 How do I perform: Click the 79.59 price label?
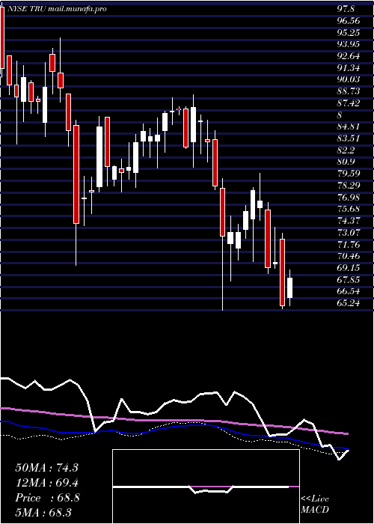(x=349, y=174)
